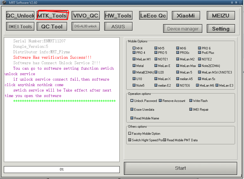244x179 pixels.
Task: Select the Pro6 Plus checkbox
Action: click(x=199, y=52)
